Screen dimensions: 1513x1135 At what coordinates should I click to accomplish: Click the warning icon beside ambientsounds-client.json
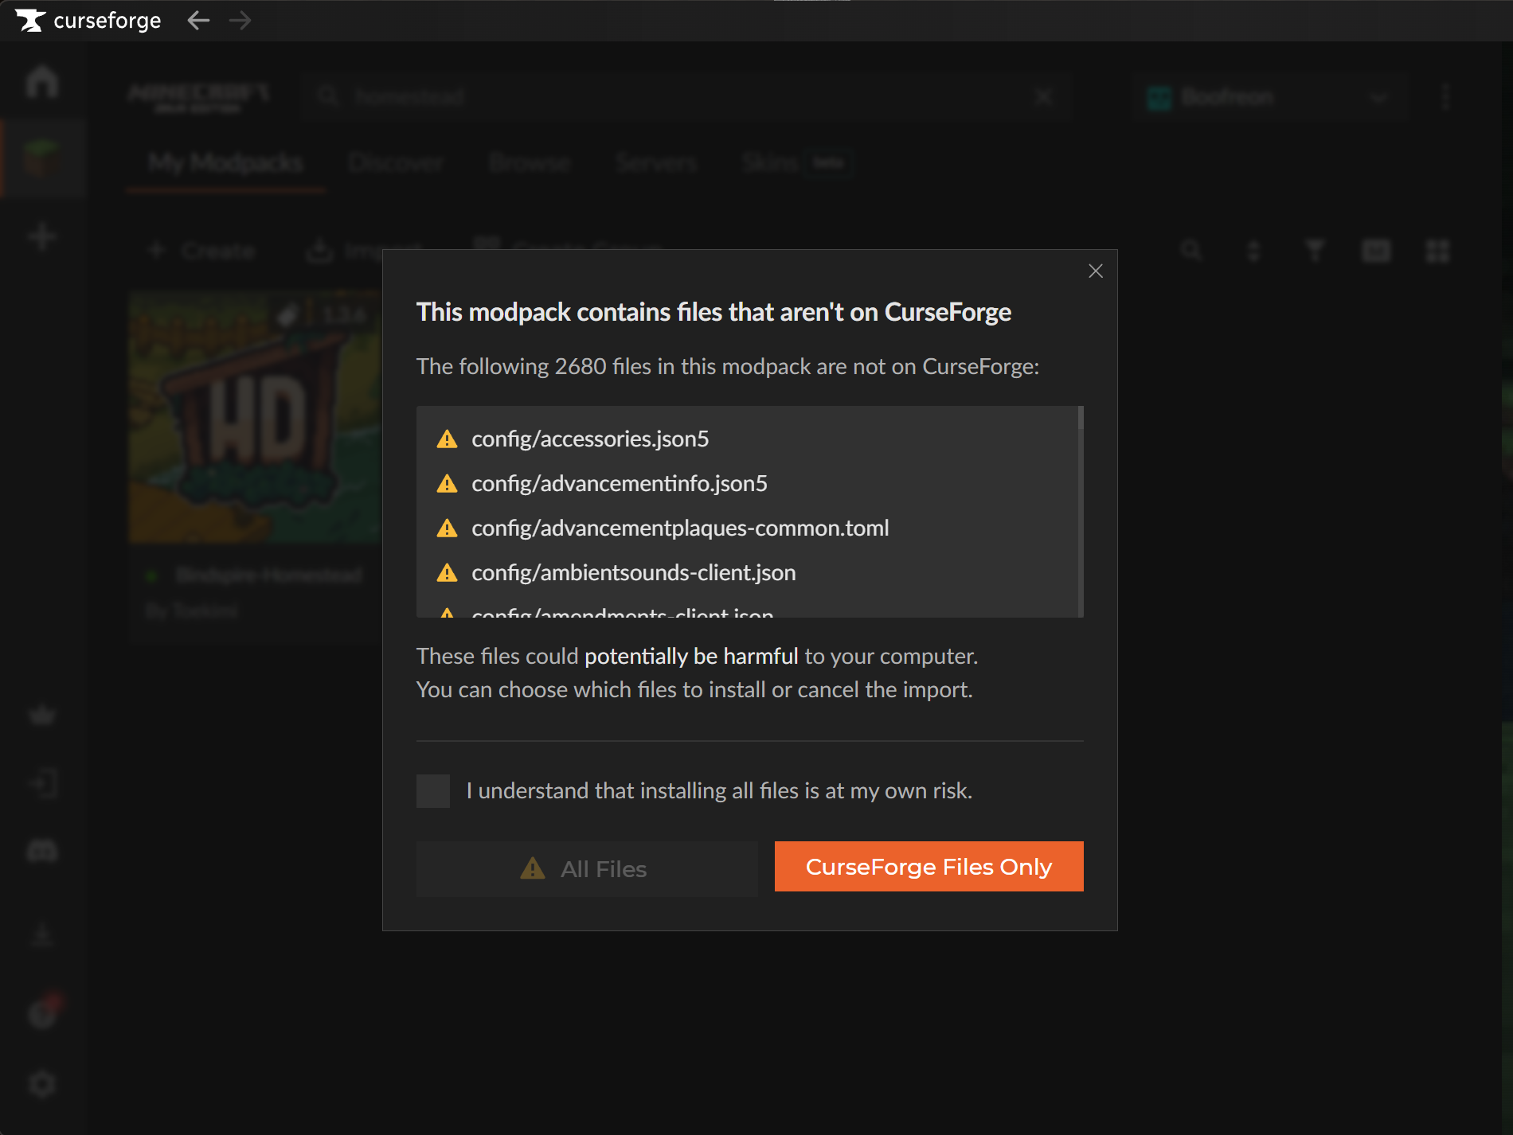pyautogui.click(x=448, y=573)
